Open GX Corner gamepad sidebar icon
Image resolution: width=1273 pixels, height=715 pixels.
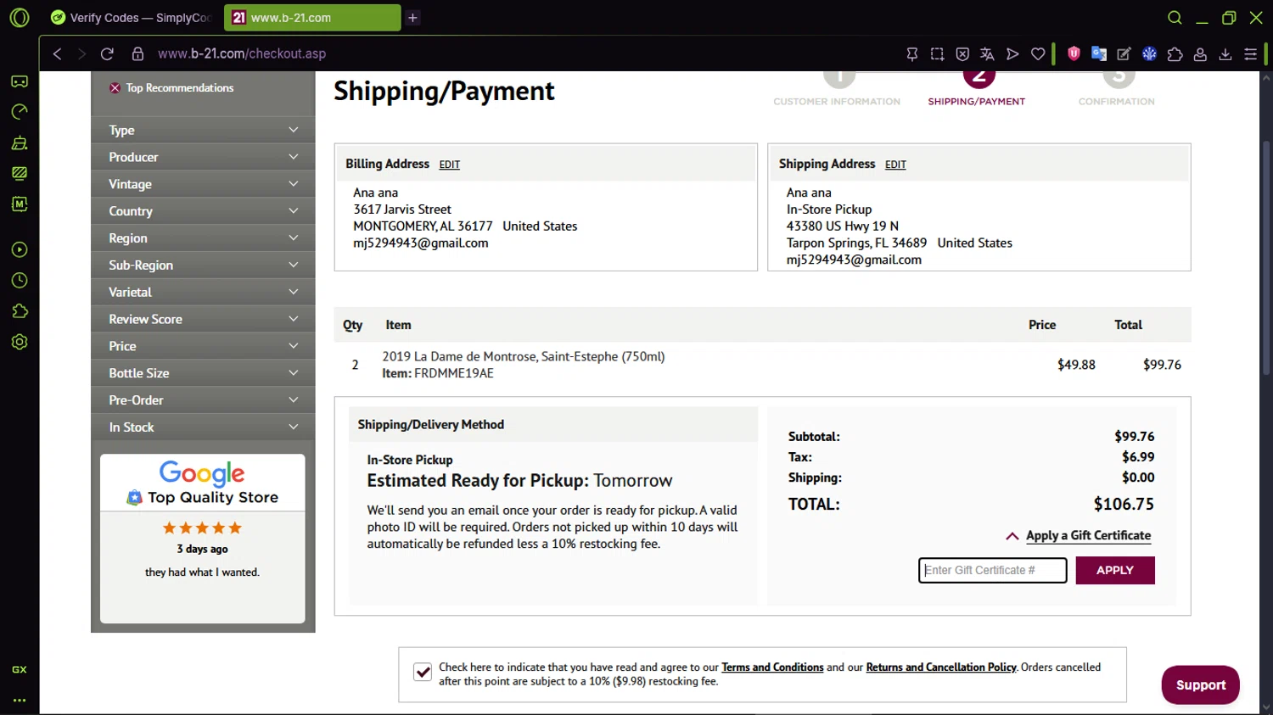(x=20, y=81)
